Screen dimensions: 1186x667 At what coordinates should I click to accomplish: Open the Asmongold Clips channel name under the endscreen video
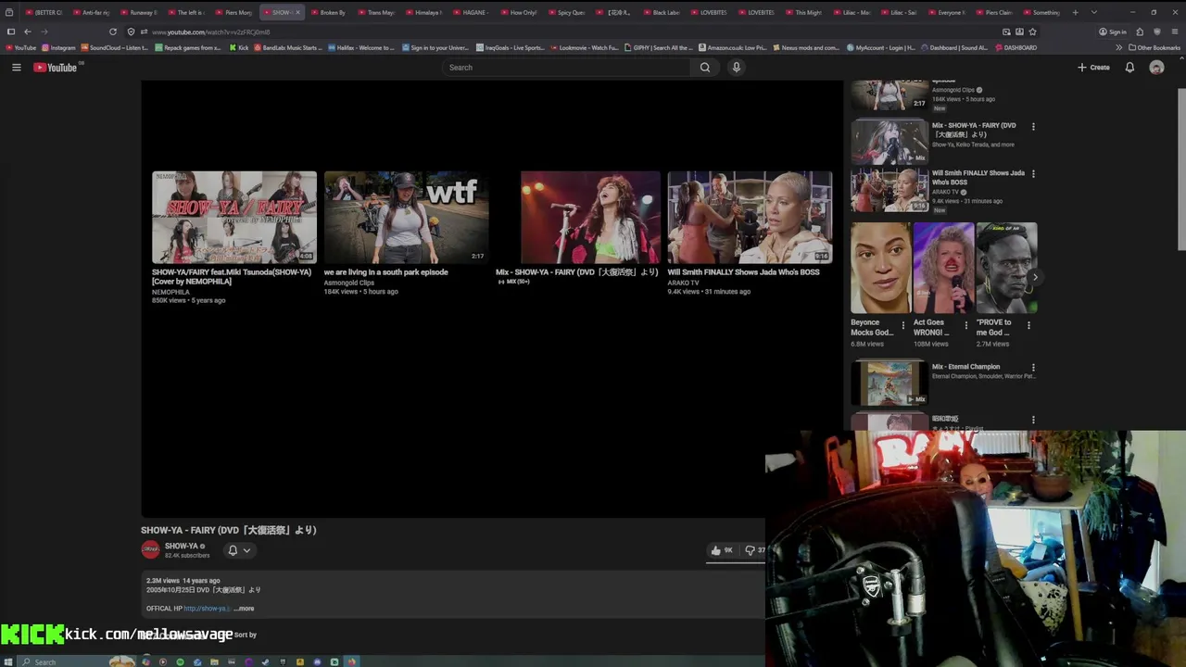(x=349, y=283)
